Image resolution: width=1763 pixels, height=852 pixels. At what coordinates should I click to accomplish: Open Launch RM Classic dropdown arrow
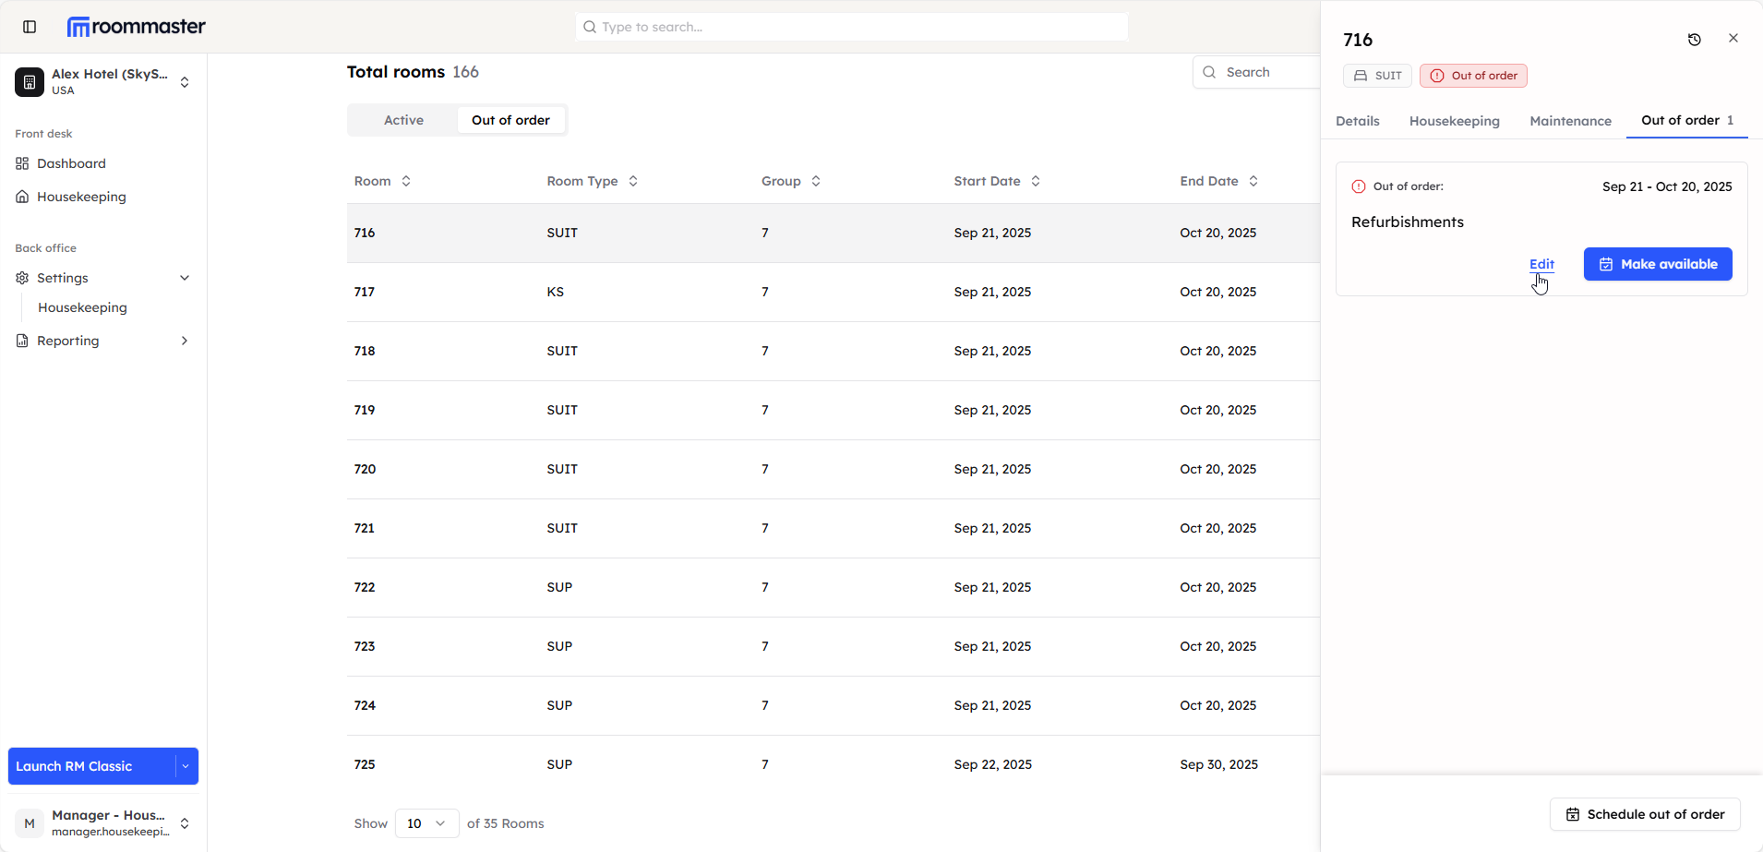point(186,766)
